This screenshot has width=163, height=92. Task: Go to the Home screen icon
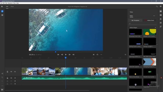(2, 6)
